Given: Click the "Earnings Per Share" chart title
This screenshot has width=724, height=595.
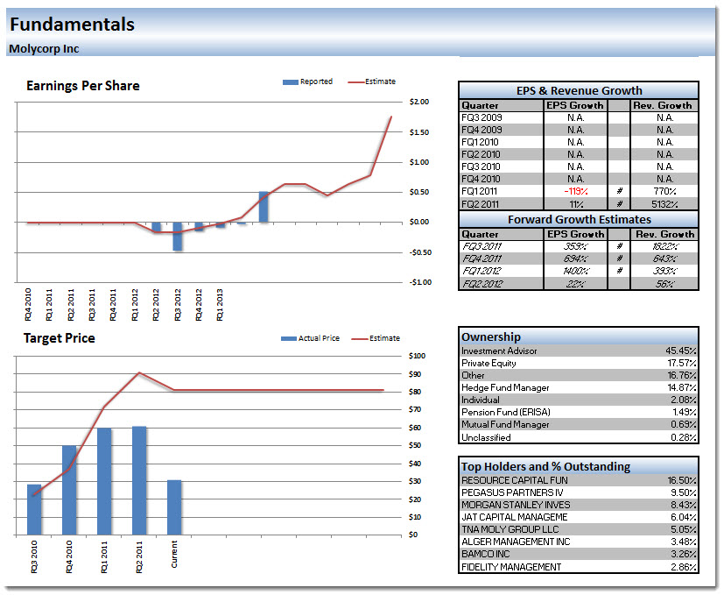Looking at the screenshot, I should point(82,86).
